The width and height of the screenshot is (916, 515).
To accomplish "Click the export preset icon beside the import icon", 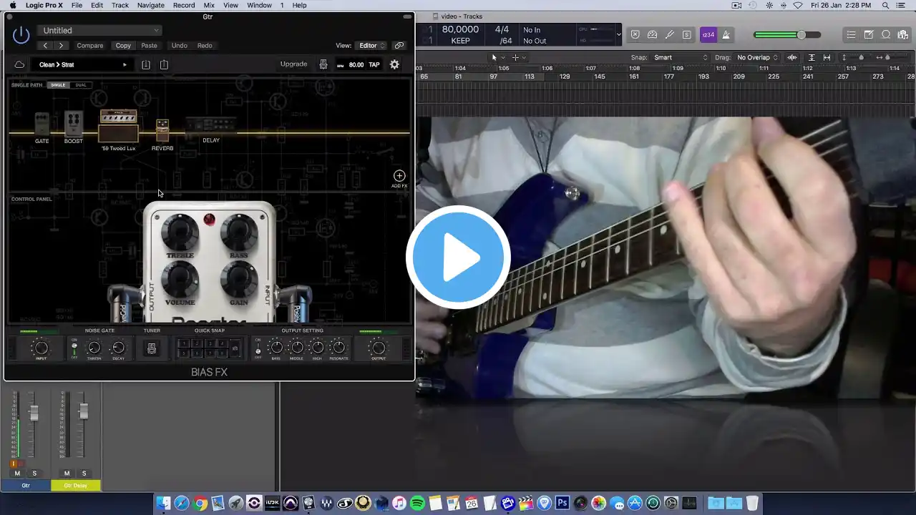I will click(x=164, y=64).
